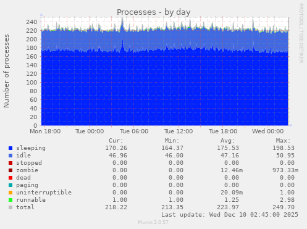Click the 100 y-axis tick label
Image resolution: width=307 pixels, height=229 pixels.
(32, 83)
